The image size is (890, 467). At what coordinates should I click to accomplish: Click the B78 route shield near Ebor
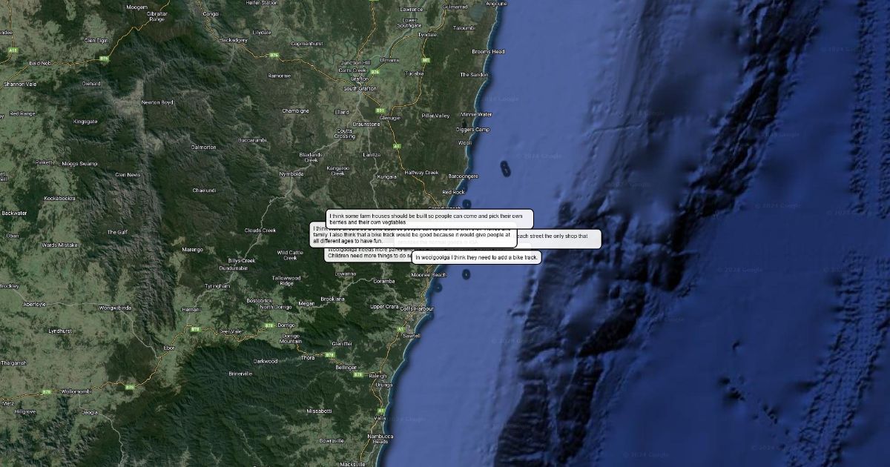pyautogui.click(x=195, y=328)
